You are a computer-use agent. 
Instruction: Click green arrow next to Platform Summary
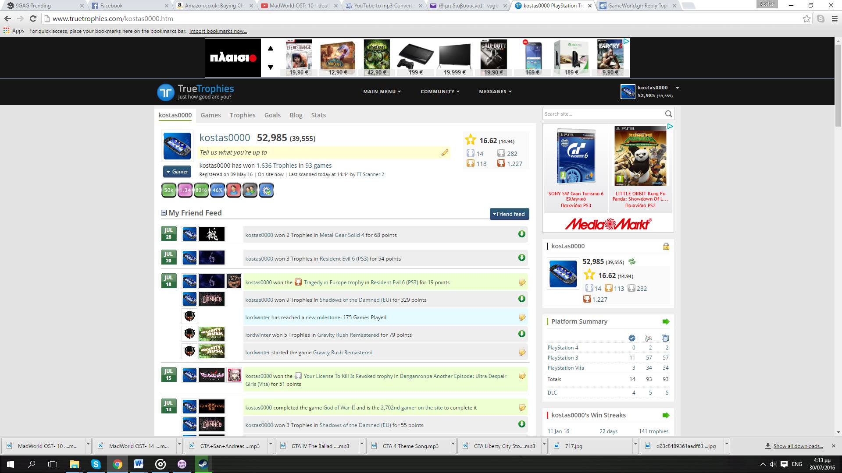click(x=666, y=321)
